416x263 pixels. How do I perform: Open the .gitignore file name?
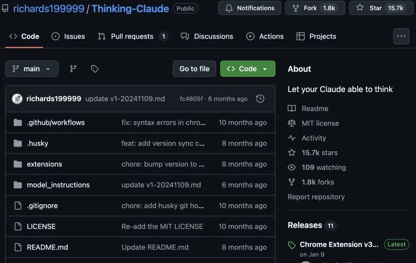(42, 206)
